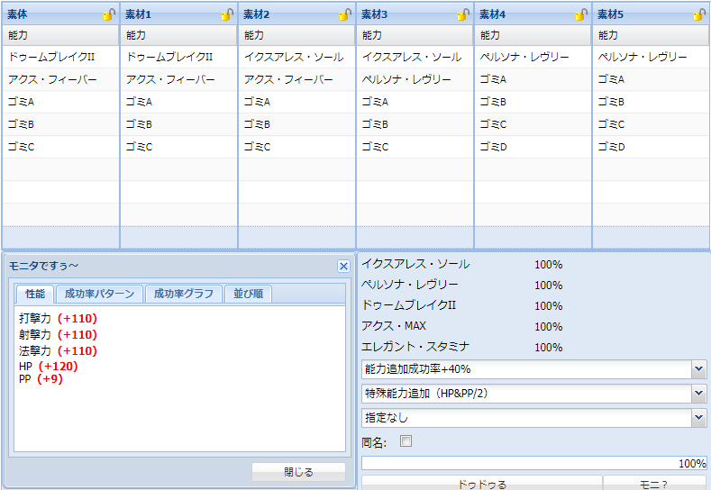The image size is (711, 490).
Task: Select ゴミC in the 素体 list
Action: tap(60, 147)
